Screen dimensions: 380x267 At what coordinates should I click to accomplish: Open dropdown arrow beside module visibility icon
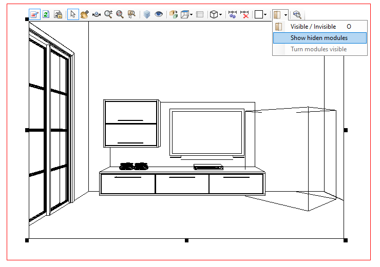tap(286, 15)
